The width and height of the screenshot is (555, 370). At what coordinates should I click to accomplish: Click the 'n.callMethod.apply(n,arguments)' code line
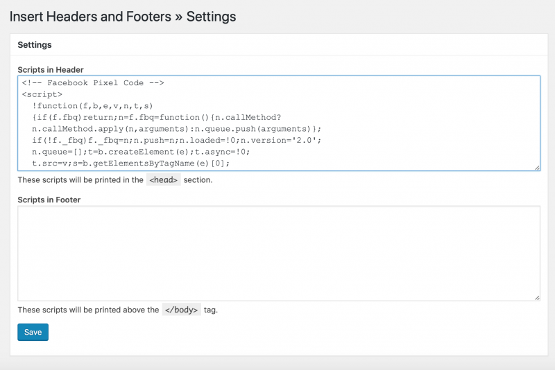click(177, 129)
